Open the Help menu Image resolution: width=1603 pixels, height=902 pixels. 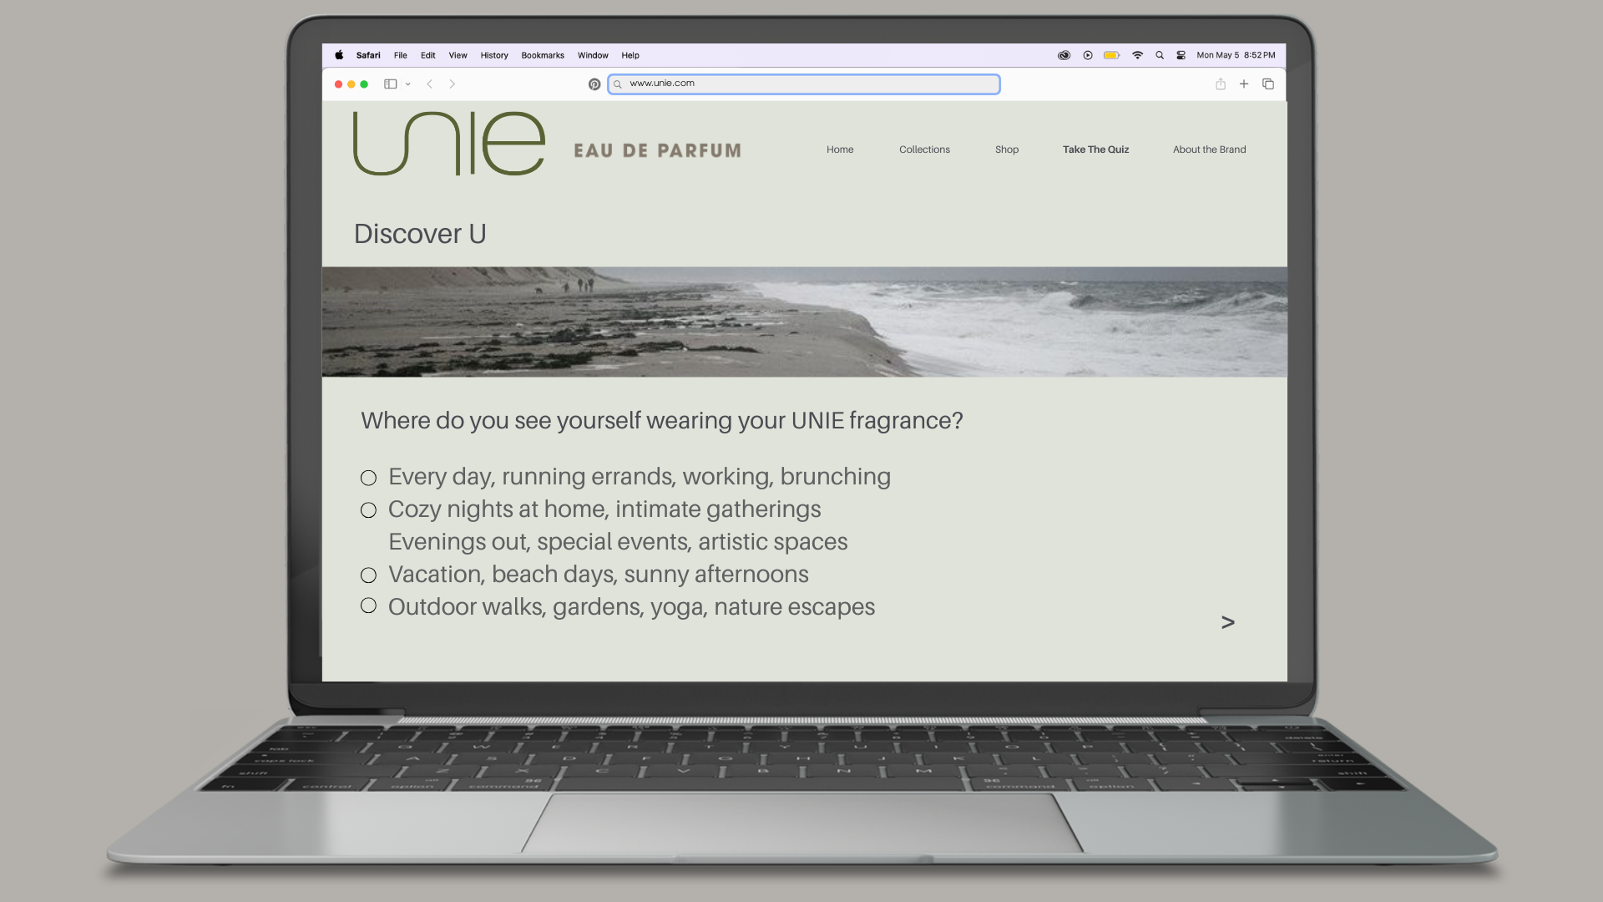tap(630, 55)
